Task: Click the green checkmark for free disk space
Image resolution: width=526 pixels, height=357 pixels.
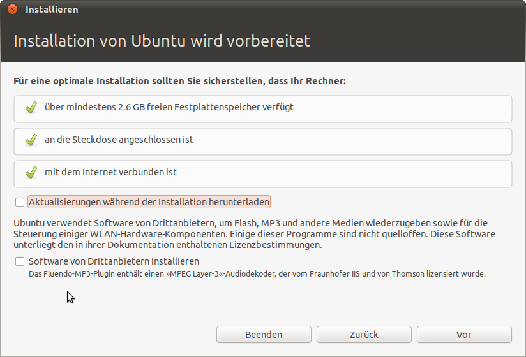Action: tap(31, 108)
